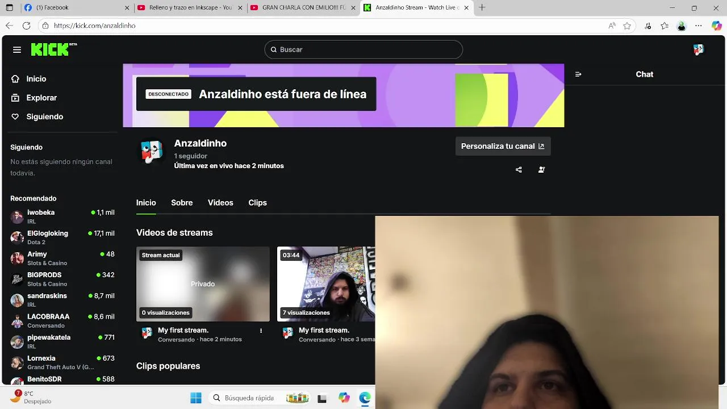The height and width of the screenshot is (409, 727).
Task: Open recommended channel ElGlogloking
Action: click(62, 237)
